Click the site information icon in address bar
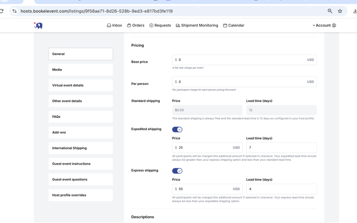The image size is (357, 223). 14,11
